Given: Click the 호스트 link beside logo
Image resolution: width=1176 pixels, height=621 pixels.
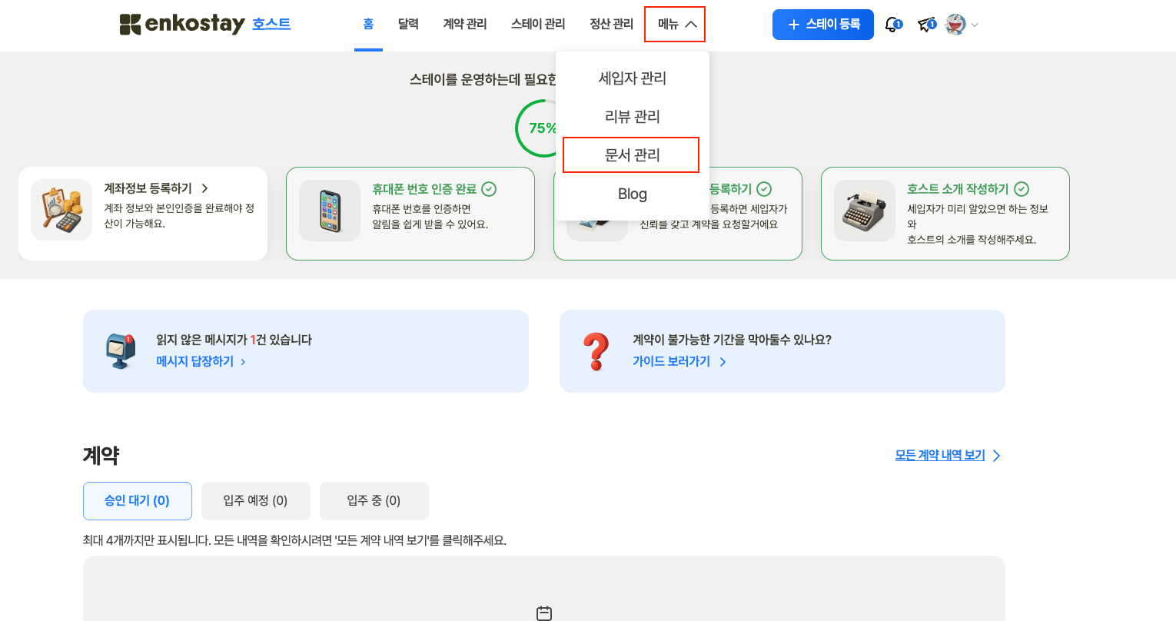Looking at the screenshot, I should pyautogui.click(x=271, y=24).
